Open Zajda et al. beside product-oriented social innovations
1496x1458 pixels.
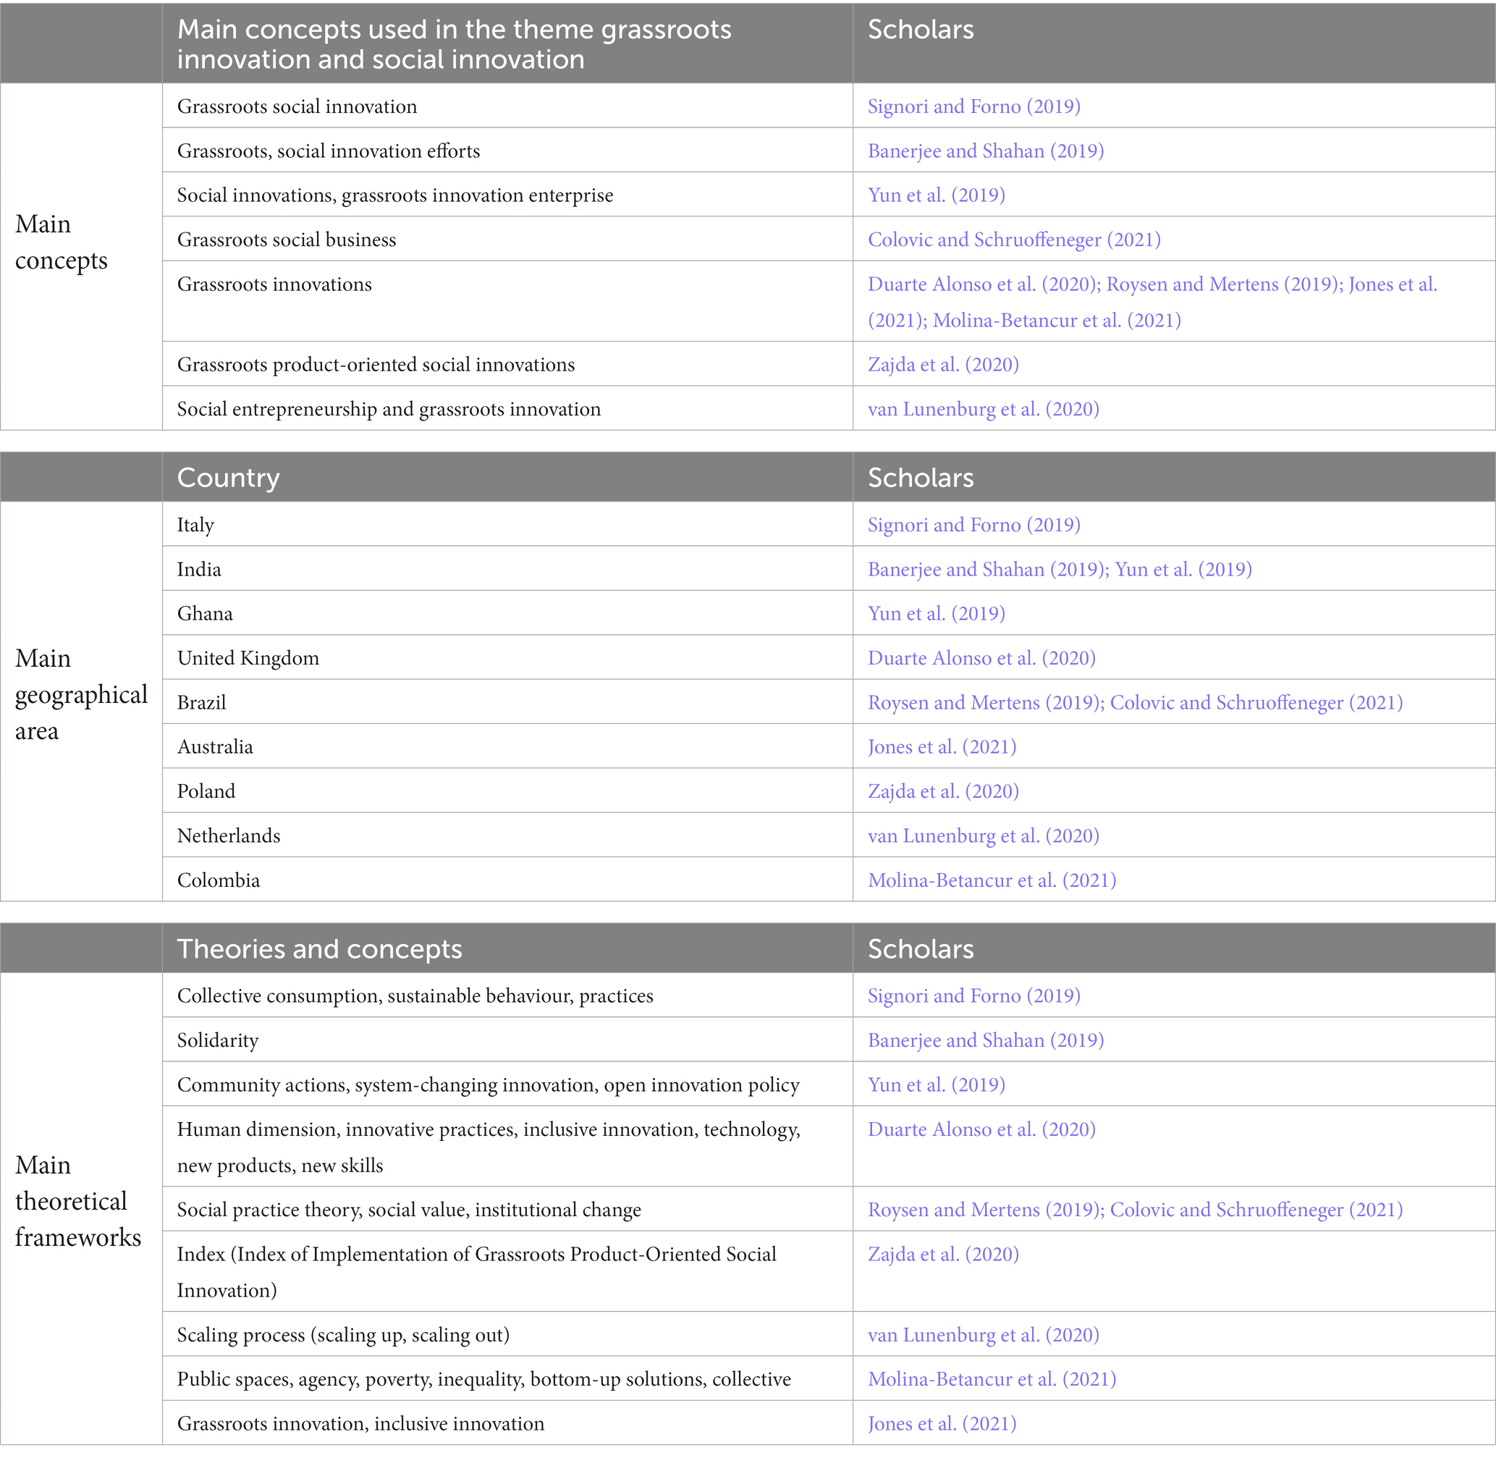point(943,365)
